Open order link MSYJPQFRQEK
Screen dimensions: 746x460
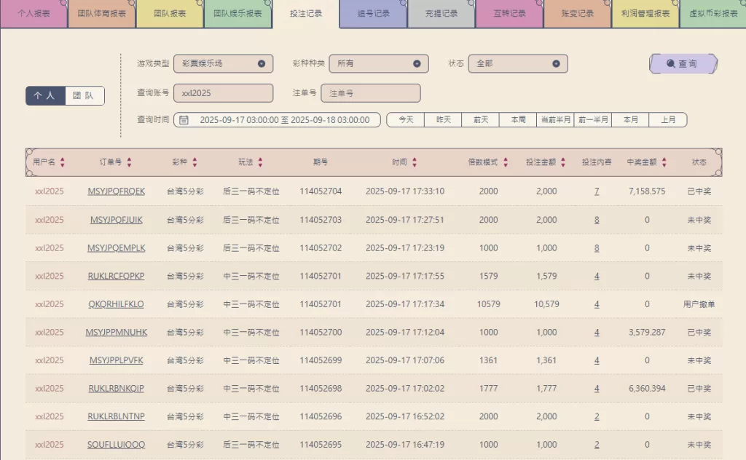(116, 191)
